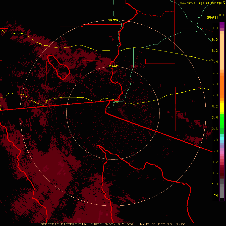Click the cyan segment of the color bar
This screenshot has height=226, width=226.
point(222,138)
